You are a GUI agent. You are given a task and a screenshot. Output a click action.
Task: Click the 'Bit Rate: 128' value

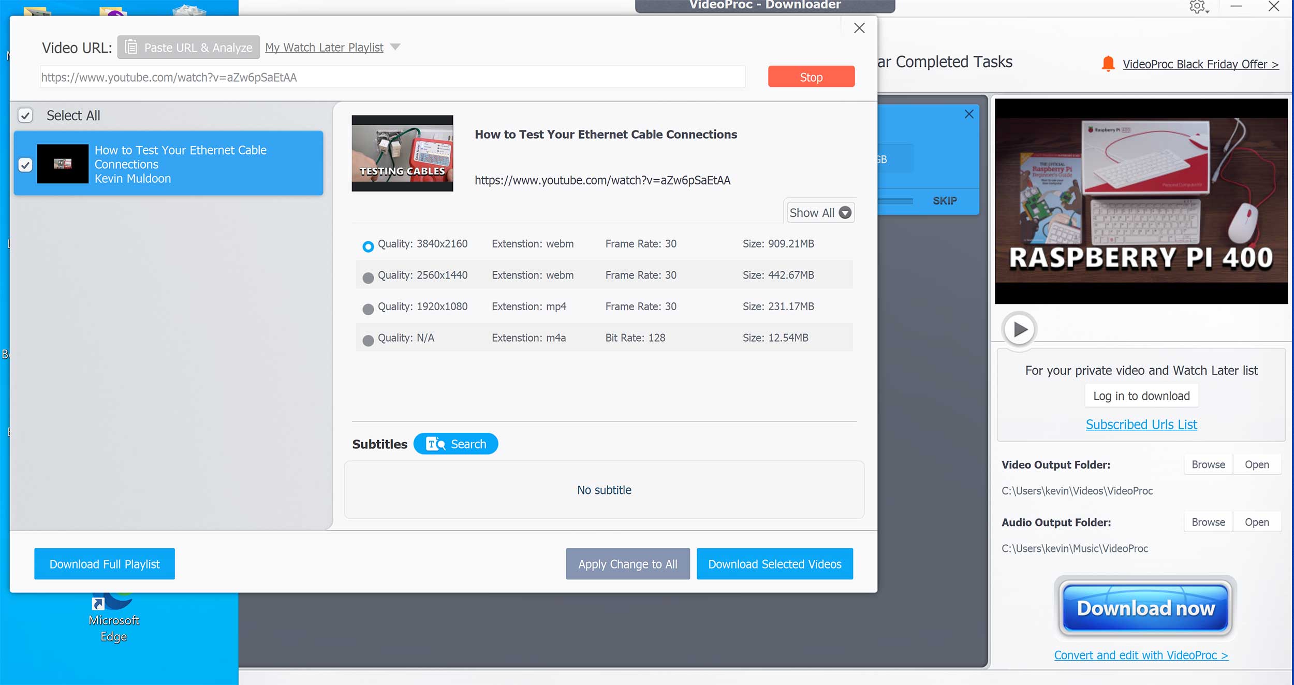click(636, 338)
